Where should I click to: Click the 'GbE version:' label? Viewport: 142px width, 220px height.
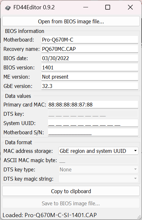point(18,86)
